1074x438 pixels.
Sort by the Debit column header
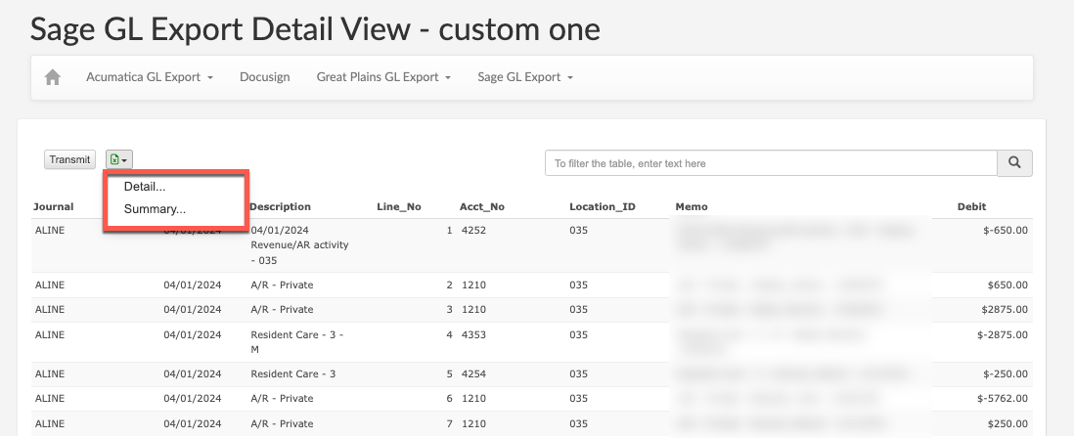972,206
